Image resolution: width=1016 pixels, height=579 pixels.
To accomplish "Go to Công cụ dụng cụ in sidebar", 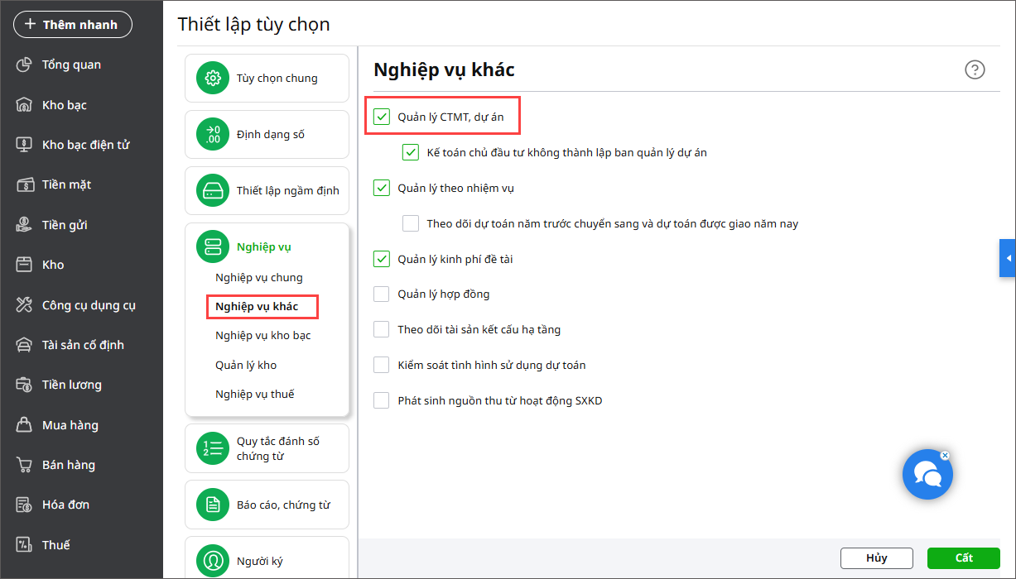I will pyautogui.click(x=89, y=305).
